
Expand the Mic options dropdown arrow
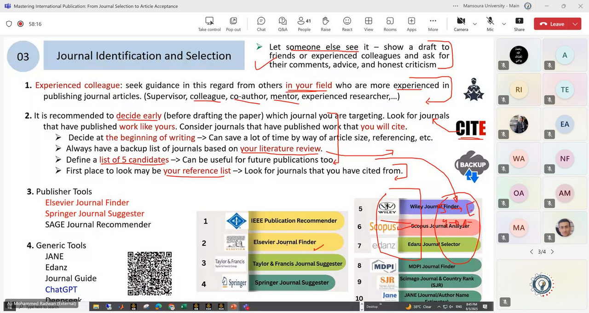click(504, 24)
